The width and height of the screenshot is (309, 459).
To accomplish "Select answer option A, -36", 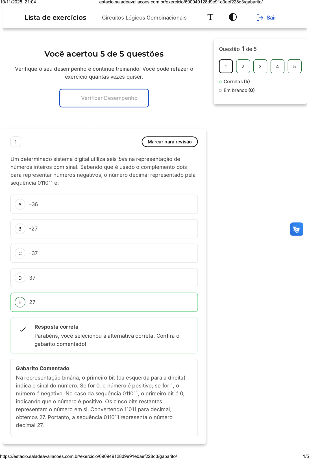I will [104, 204].
